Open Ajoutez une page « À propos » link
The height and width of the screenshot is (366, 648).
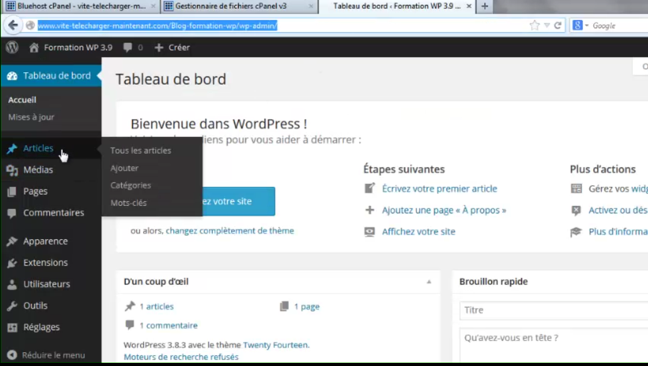pos(444,210)
